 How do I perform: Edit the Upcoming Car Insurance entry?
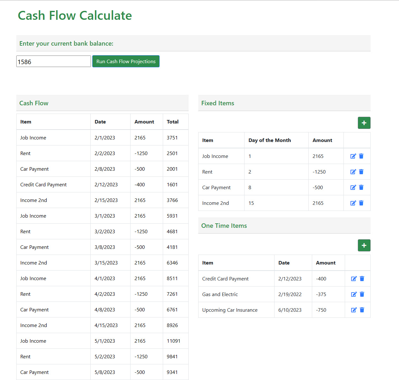(354, 310)
